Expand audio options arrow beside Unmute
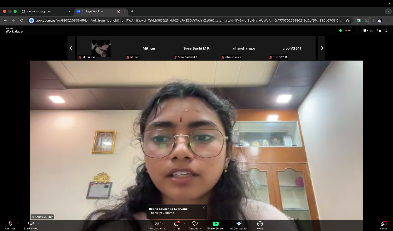The width and height of the screenshot is (393, 231). pos(18,223)
